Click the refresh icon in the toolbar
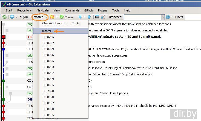This screenshot has width=201, height=121. click(x=4, y=17)
